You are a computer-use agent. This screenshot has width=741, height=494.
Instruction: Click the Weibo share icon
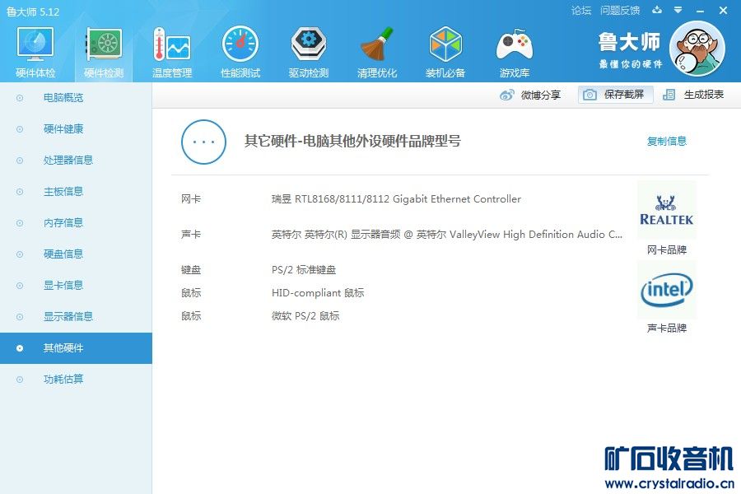click(x=506, y=95)
